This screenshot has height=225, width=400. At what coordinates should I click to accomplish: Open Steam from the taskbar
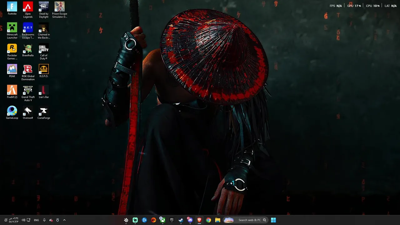tap(181, 220)
